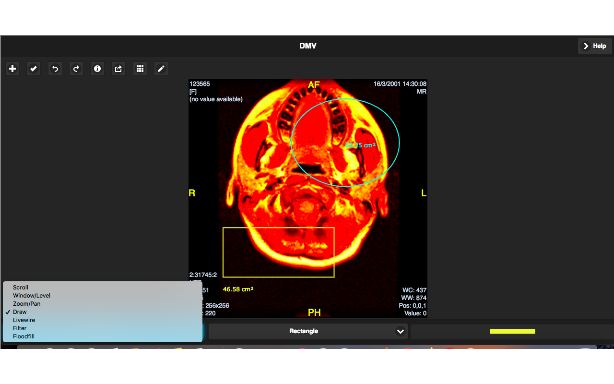Click the R orientation marker

[192, 193]
